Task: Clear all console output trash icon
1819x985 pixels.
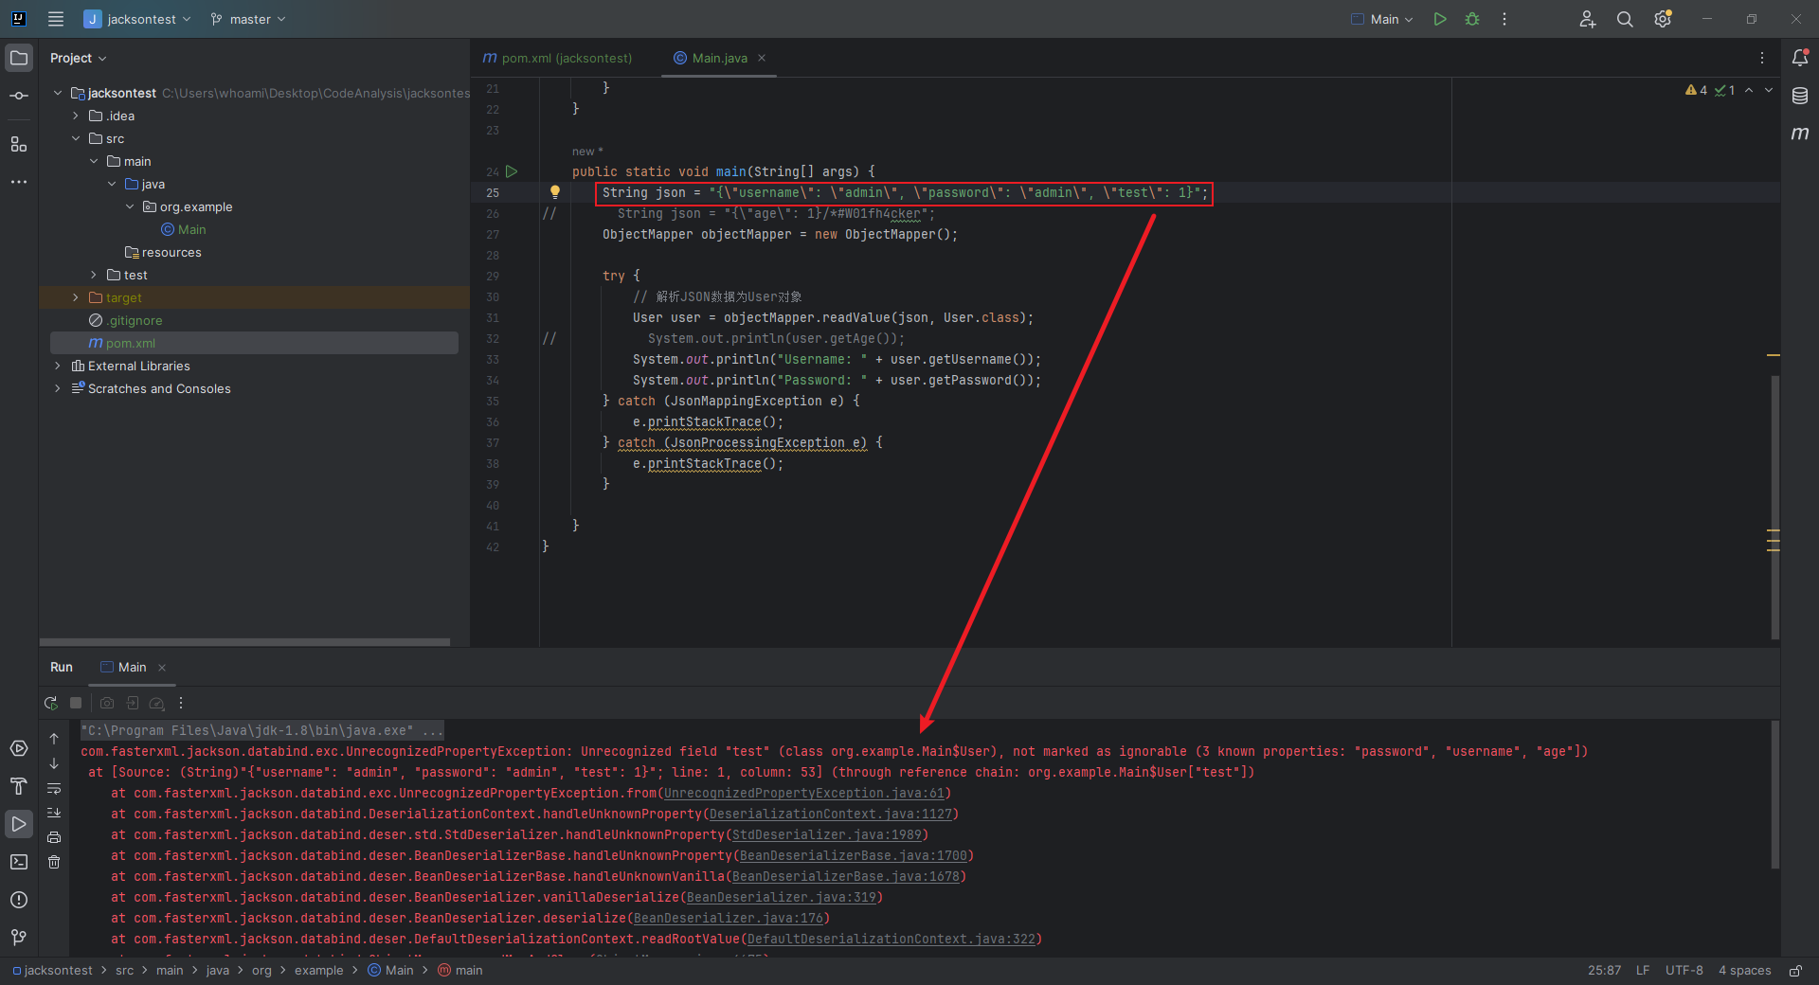Action: point(54,862)
